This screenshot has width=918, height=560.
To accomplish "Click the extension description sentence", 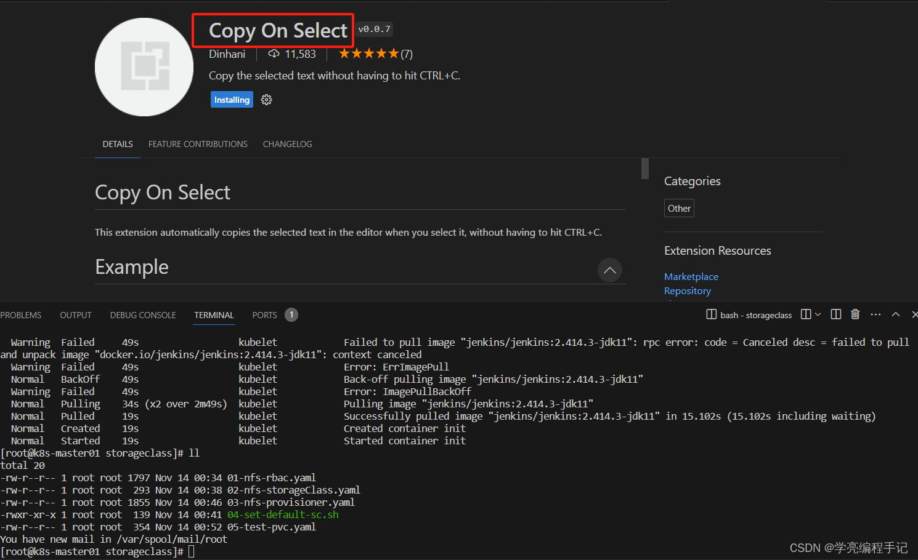I will (x=335, y=76).
